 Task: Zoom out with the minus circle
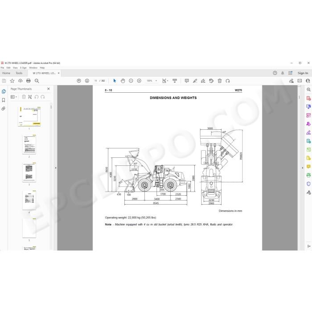click(x=131, y=81)
